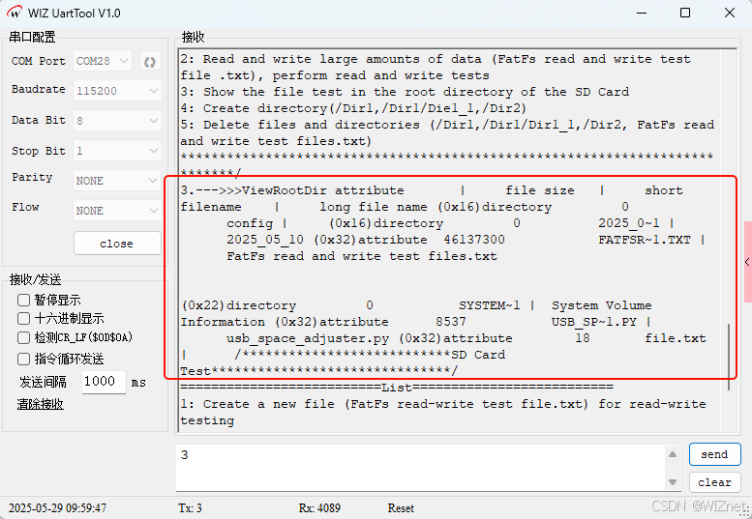
Task: Click the 接收/发送 group title
Action: click(x=36, y=279)
